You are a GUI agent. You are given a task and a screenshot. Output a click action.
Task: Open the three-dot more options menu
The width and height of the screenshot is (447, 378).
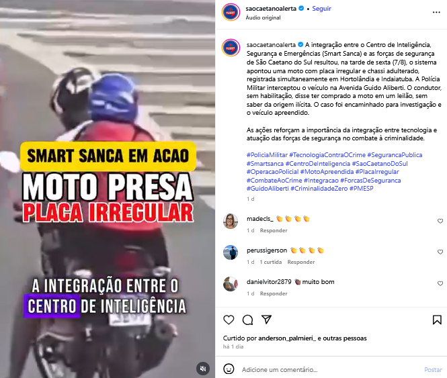pos(436,12)
